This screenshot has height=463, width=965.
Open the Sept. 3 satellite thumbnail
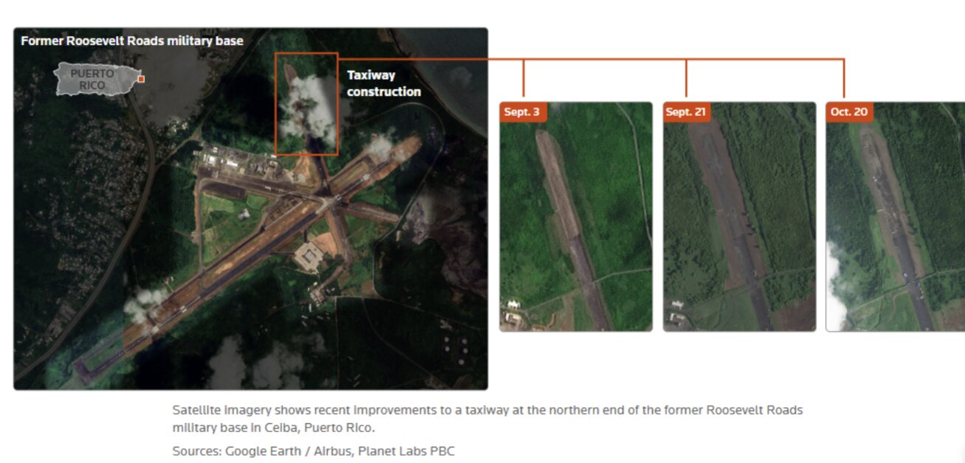pos(576,221)
